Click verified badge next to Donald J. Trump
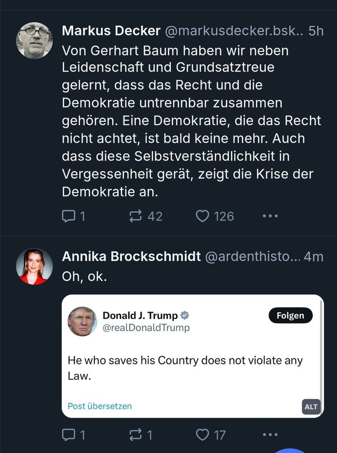 coord(185,315)
